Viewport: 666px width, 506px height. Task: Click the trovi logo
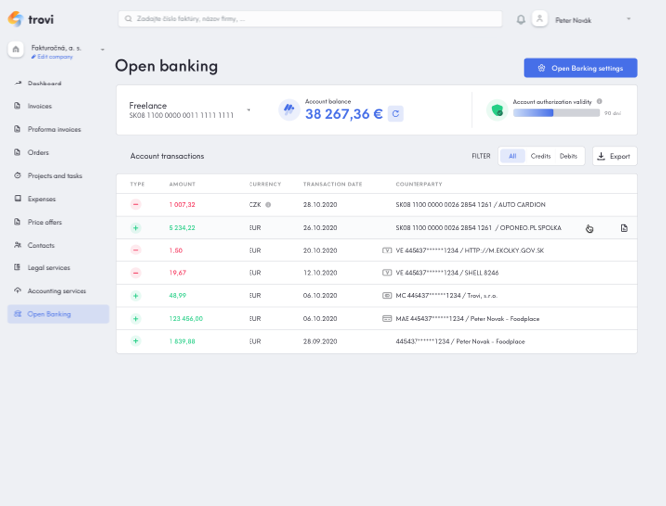tap(31, 19)
